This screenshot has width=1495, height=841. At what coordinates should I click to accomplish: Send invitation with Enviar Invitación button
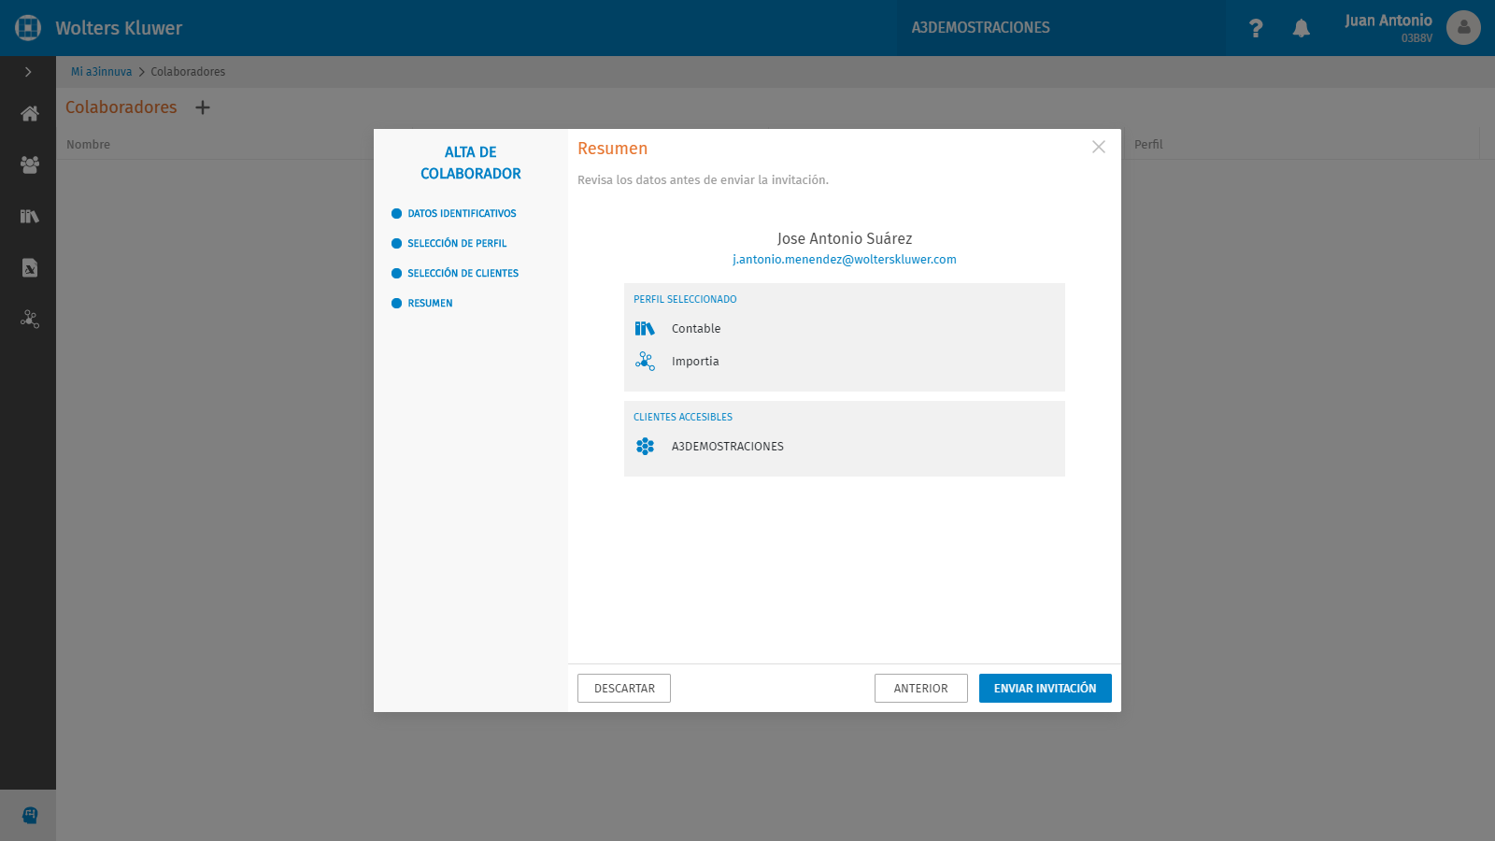click(x=1046, y=689)
